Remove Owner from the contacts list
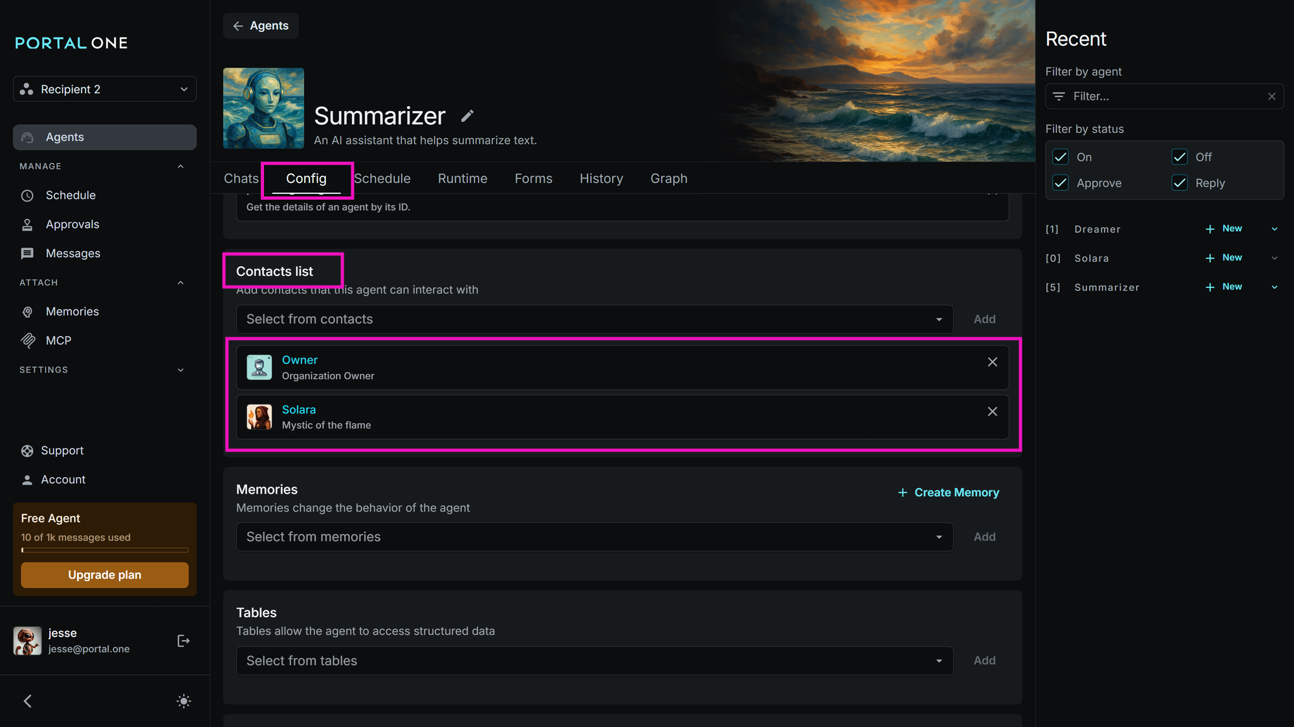 click(x=992, y=362)
